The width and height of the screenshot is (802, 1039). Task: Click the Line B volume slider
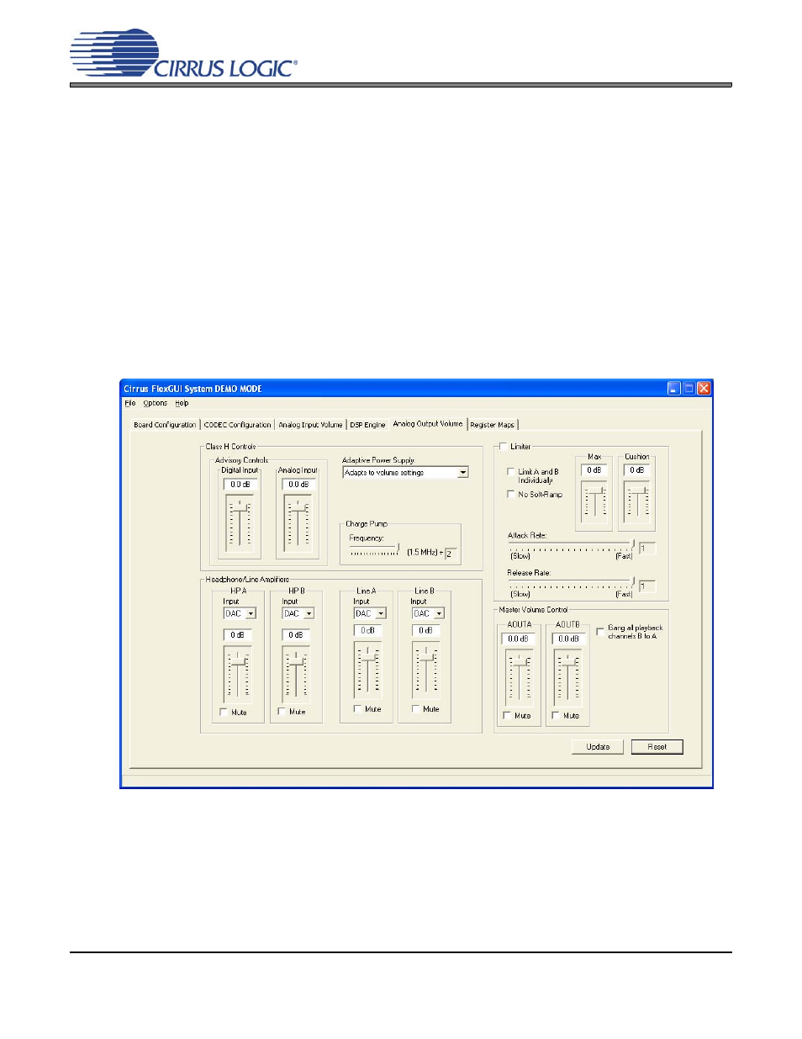(x=426, y=670)
